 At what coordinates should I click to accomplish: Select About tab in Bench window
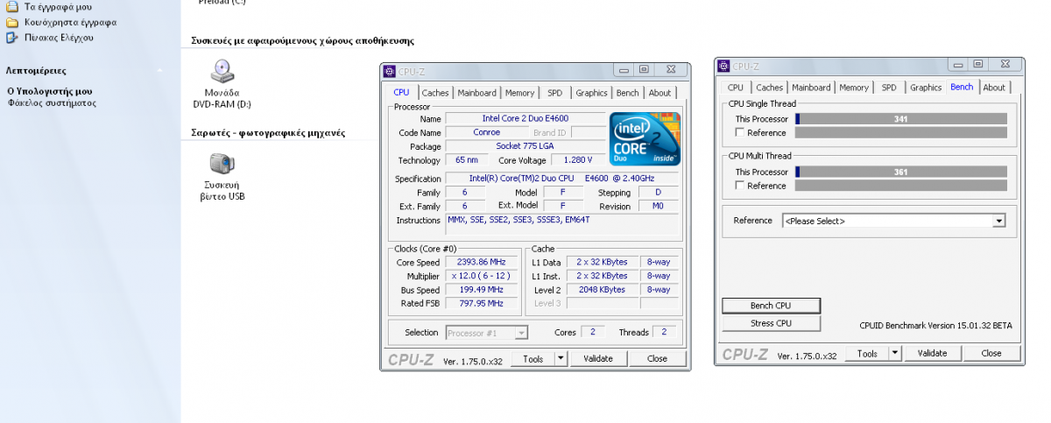point(994,88)
